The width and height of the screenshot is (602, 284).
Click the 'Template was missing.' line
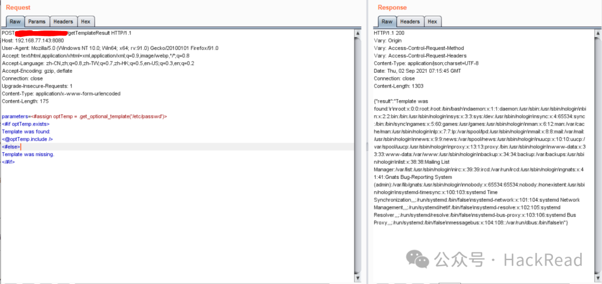click(x=28, y=155)
